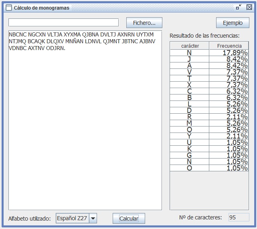Click the window icon in the title bar
The width and height of the screenshot is (257, 229).
click(x=8, y=7)
